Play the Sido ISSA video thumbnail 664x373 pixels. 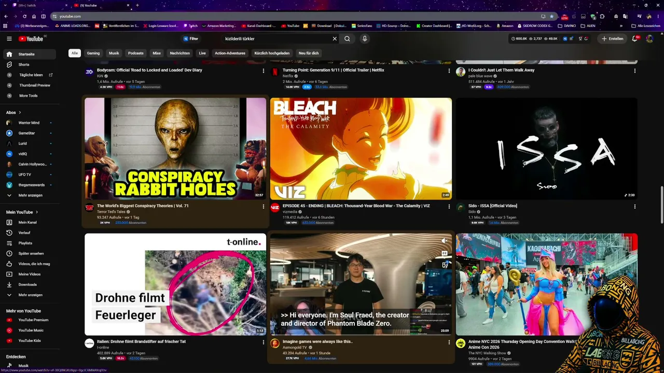tap(547, 149)
